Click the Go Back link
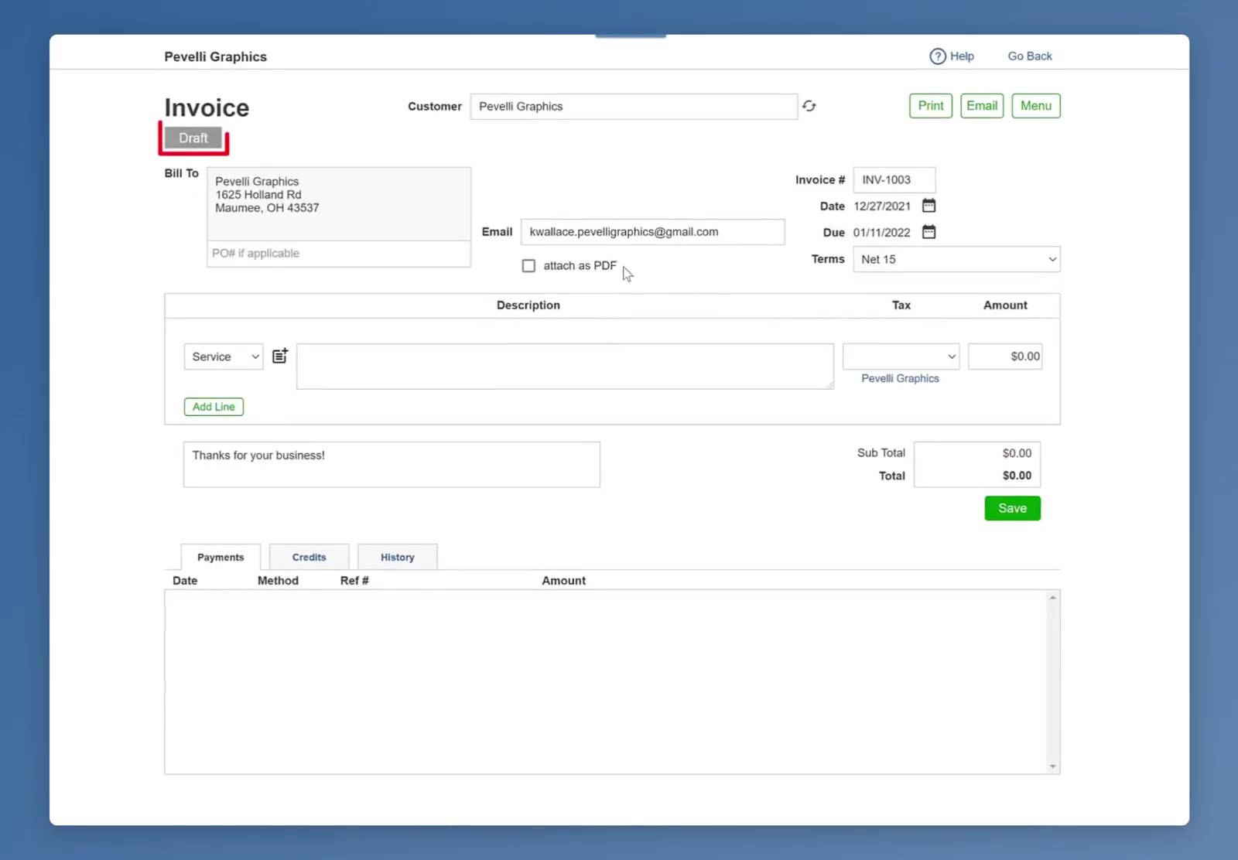The image size is (1238, 860). (x=1030, y=56)
